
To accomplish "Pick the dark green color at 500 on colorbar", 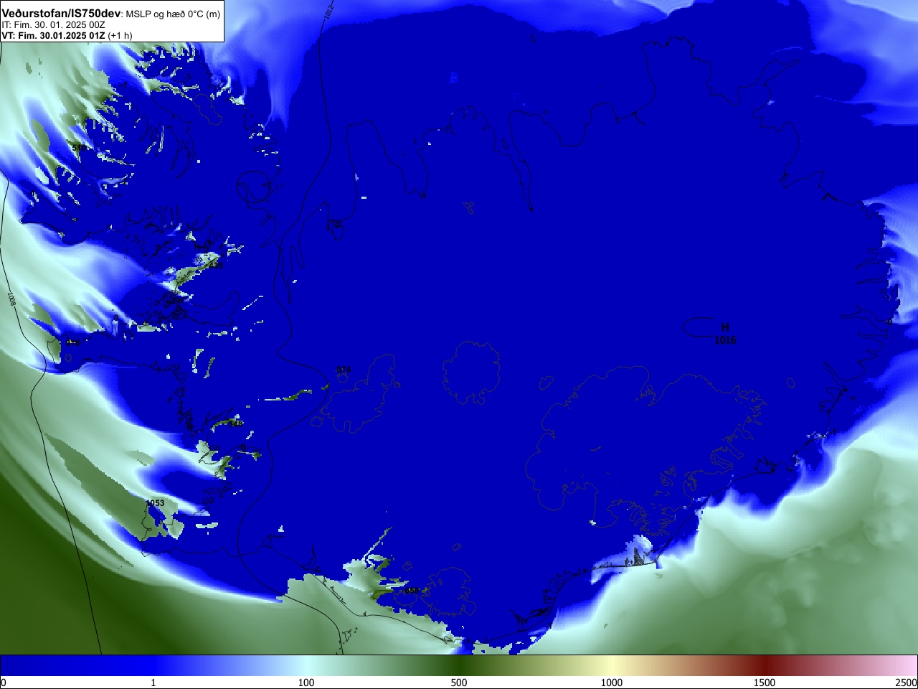I will pyautogui.click(x=459, y=665).
